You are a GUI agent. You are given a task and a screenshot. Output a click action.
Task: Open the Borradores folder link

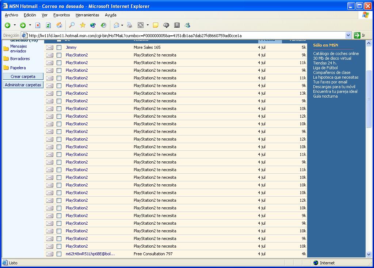click(x=20, y=59)
